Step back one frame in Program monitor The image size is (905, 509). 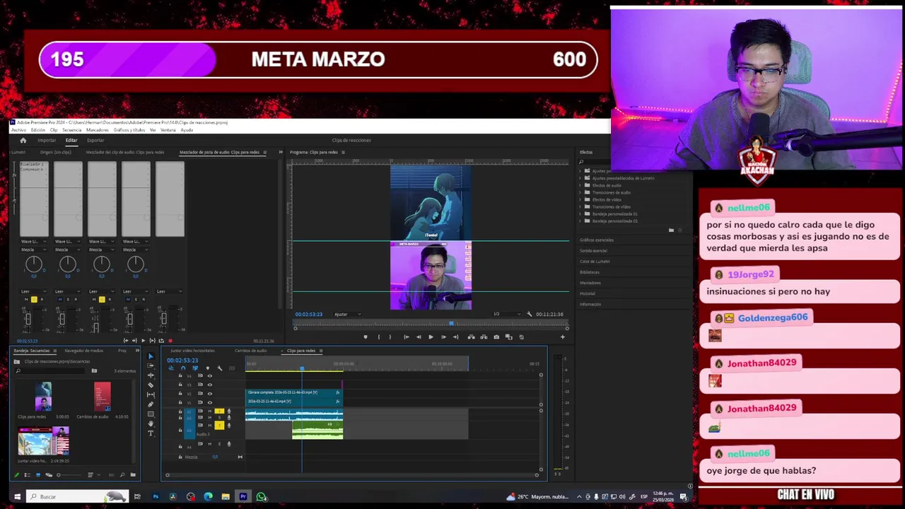click(419, 337)
